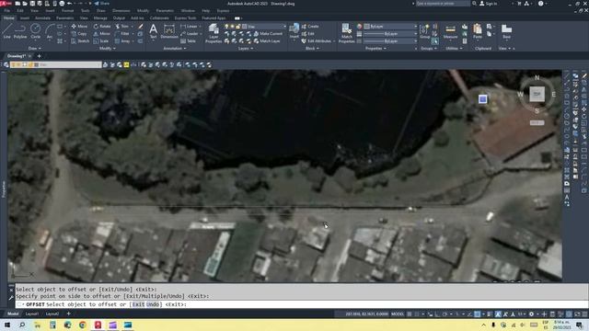The height and width of the screenshot is (331, 589).
Task: Click the Erase pencil icon in Modify
Action: point(141,27)
